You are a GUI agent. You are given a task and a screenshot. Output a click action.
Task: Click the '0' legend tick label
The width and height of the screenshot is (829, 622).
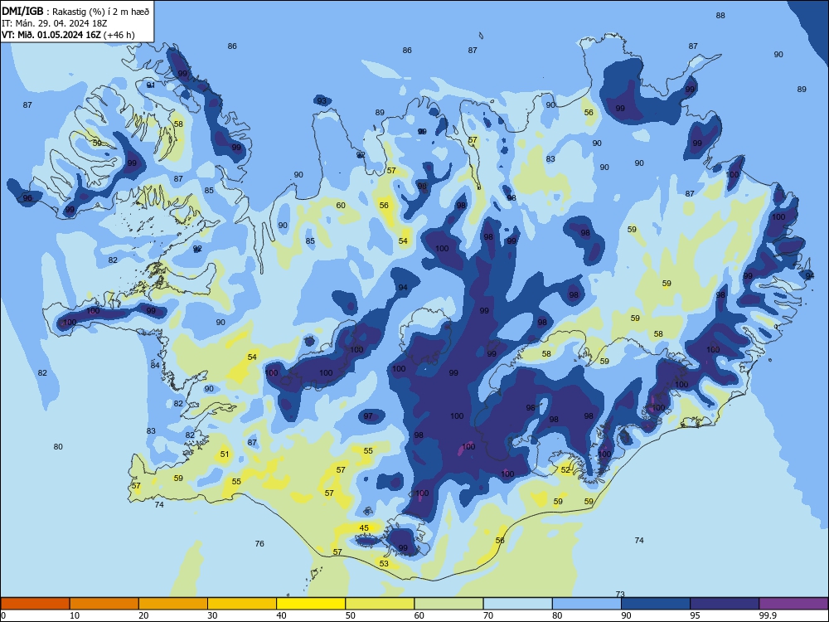coord(3,615)
